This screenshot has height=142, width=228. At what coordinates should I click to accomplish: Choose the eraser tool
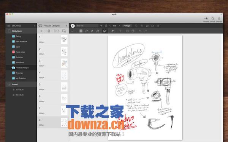pyautogui.click(x=113, y=31)
